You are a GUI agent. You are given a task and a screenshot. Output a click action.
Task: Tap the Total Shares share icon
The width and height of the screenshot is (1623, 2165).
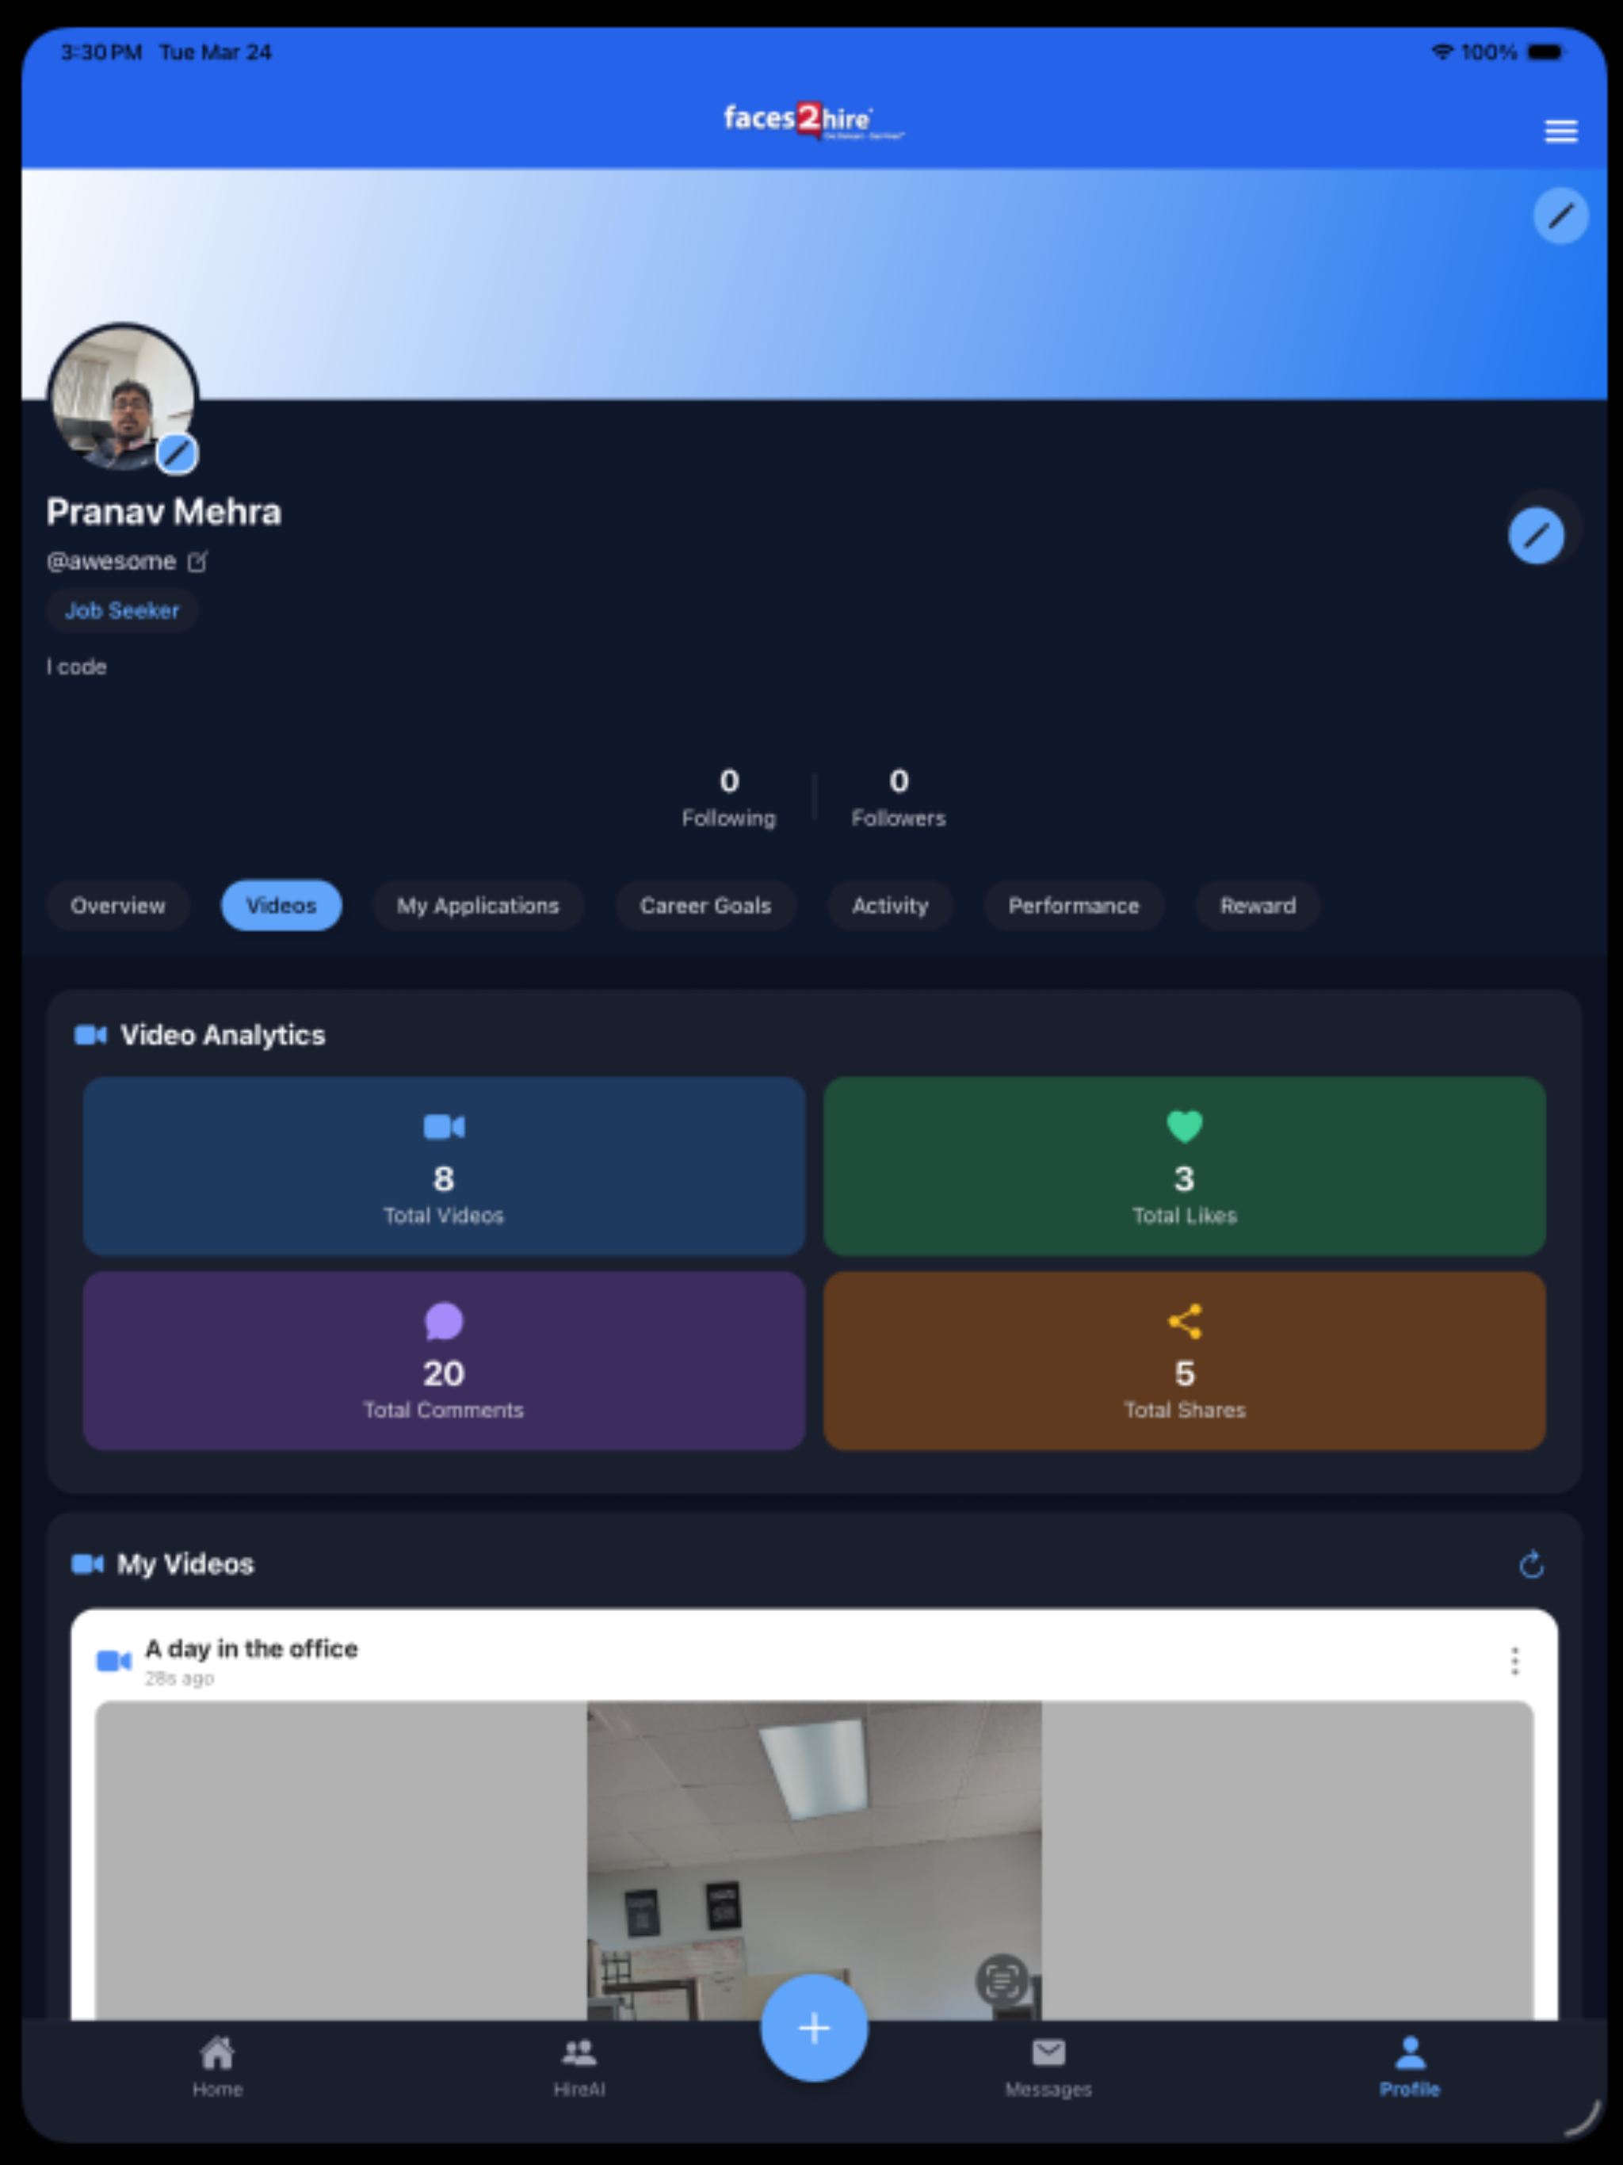point(1185,1321)
